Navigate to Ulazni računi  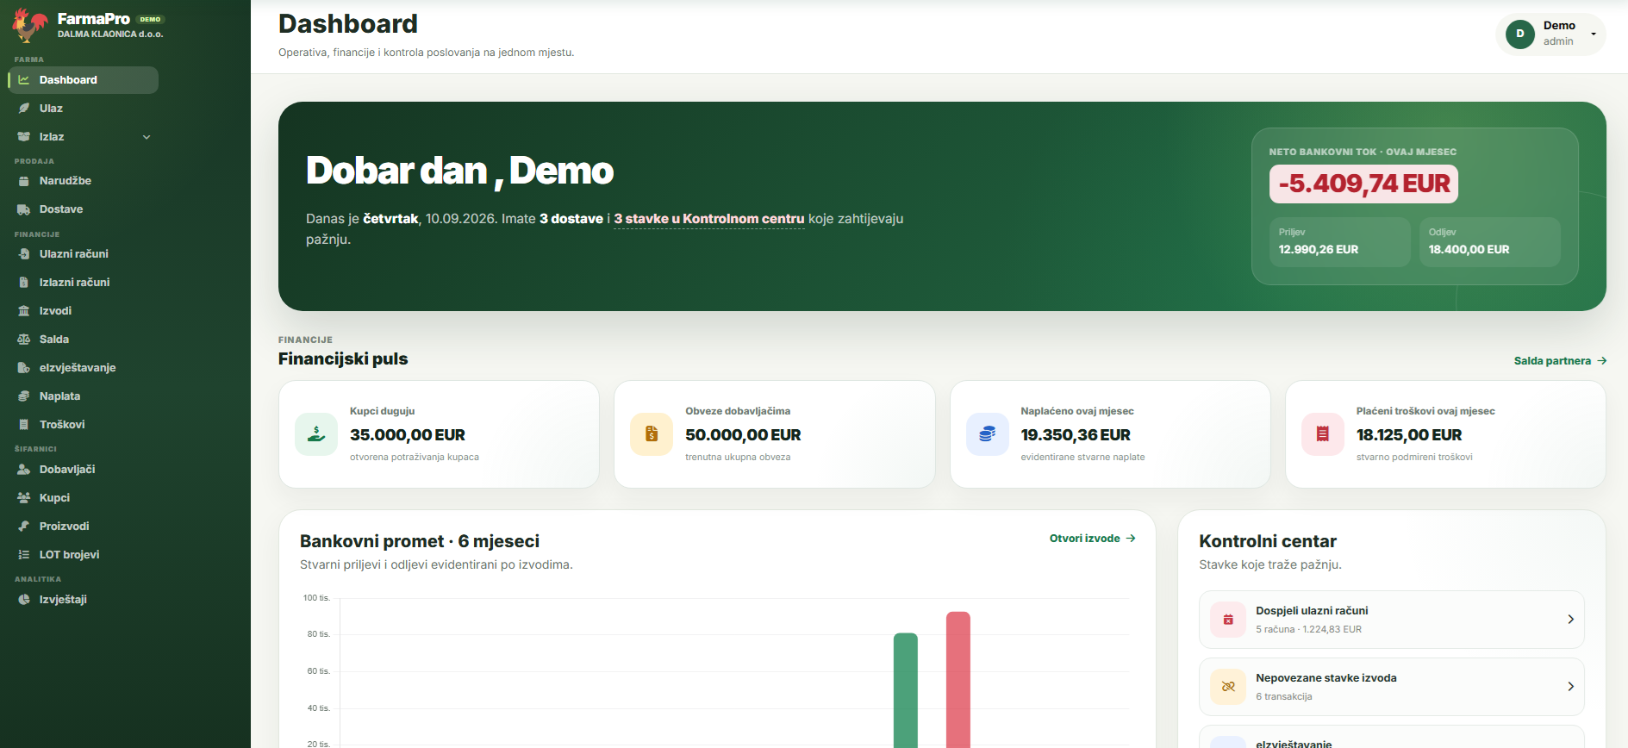pyautogui.click(x=83, y=254)
